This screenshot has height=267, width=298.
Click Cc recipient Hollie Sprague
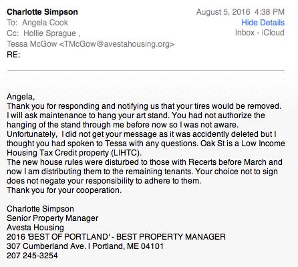[x=49, y=33]
